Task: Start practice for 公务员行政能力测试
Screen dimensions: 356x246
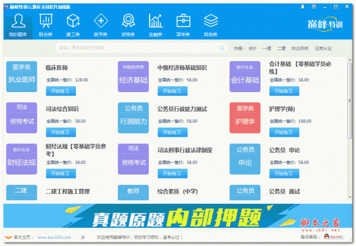Action: [x=173, y=133]
